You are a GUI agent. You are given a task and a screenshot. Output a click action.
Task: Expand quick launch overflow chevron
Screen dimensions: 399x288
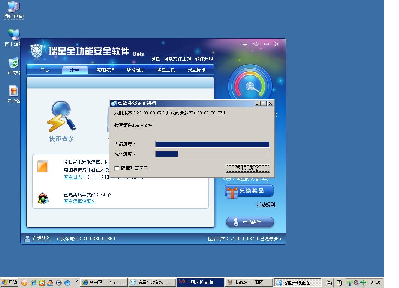77,281
